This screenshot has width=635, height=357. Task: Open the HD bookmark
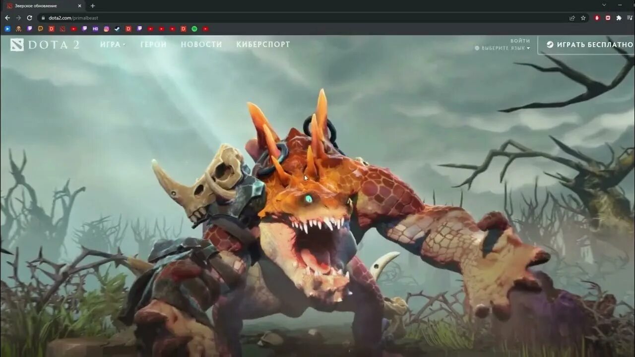click(95, 29)
